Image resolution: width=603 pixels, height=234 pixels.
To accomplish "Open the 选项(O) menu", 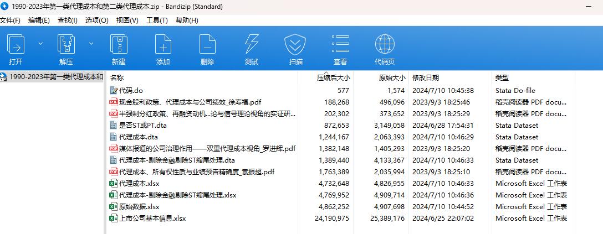I will 97,20.
